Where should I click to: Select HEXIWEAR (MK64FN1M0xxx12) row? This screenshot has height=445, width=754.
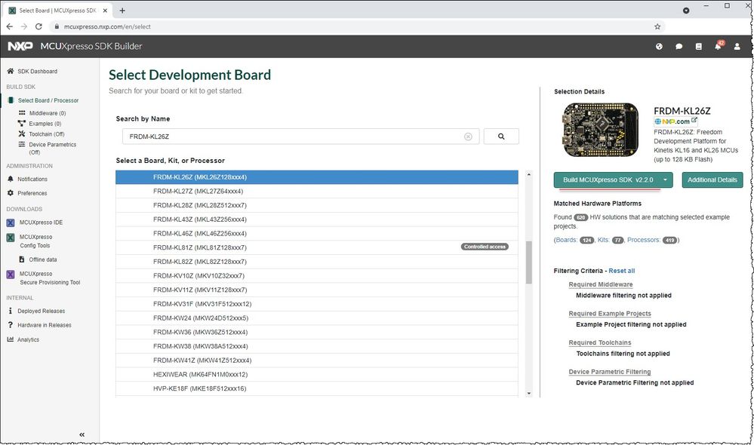(317, 374)
